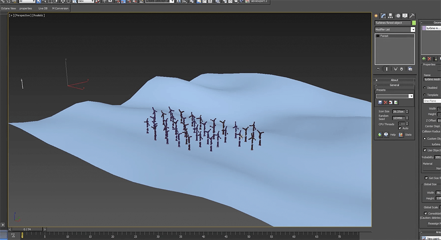
Task: Collapse the General rollout
Action: click(x=394, y=85)
